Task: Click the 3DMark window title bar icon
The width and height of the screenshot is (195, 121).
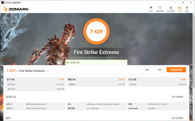Action: point(2,2)
